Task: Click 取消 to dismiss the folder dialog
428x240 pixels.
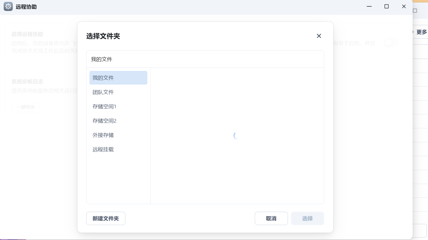Action: coord(271,218)
